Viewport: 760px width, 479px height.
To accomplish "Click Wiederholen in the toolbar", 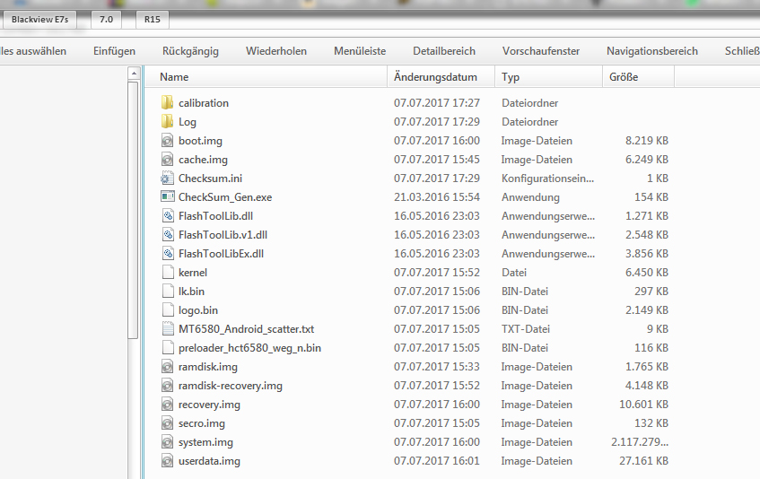I will click(276, 51).
